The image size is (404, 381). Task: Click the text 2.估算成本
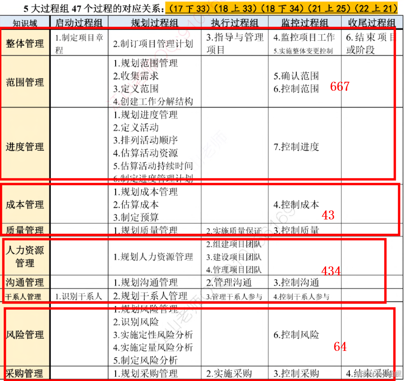(x=136, y=205)
